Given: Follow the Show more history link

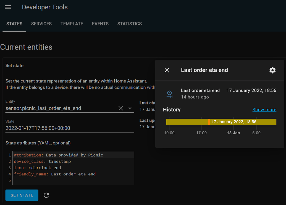Looking at the screenshot, I should point(264,110).
